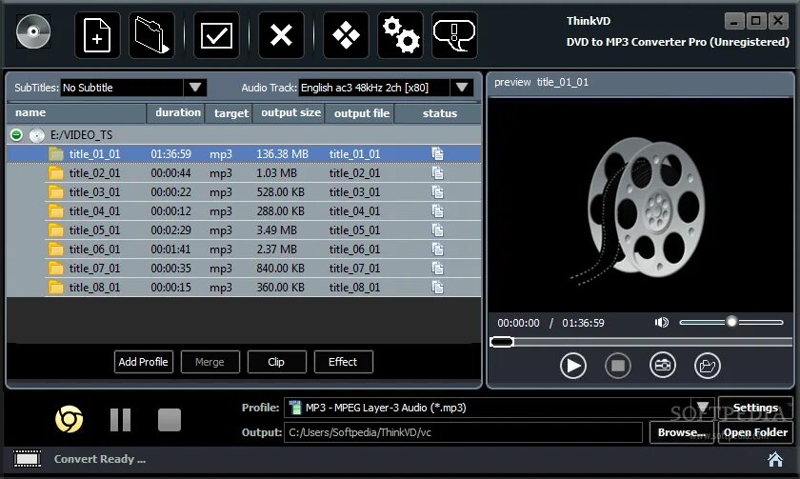Open the help speech-bubble icon
800x479 pixels.
click(454, 35)
